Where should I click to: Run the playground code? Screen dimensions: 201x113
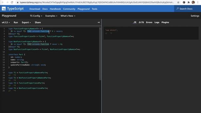tap(16, 22)
